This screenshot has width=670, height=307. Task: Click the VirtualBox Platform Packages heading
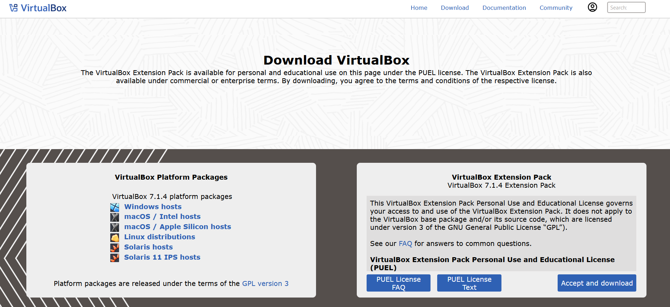point(171,177)
